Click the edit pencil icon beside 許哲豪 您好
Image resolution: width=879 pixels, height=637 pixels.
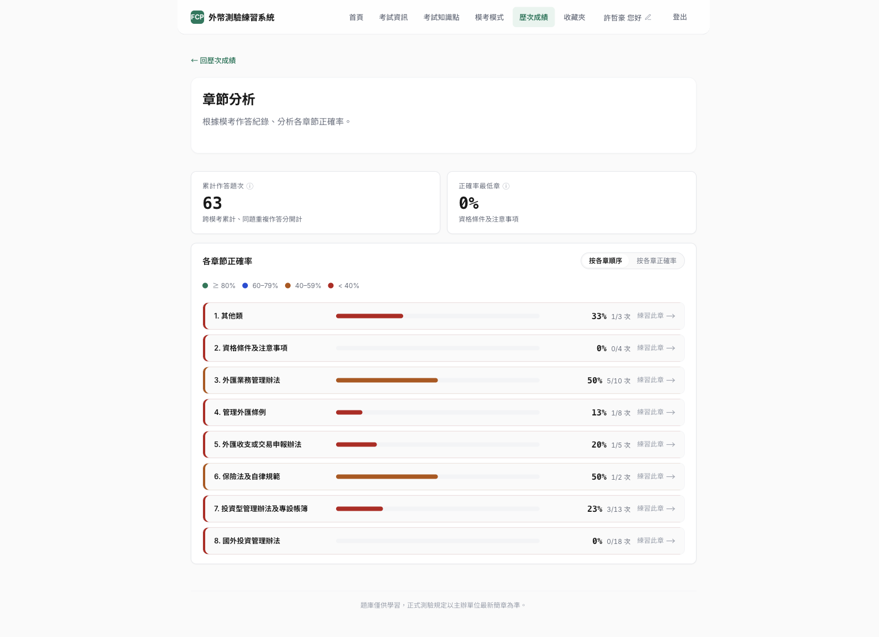pos(648,17)
